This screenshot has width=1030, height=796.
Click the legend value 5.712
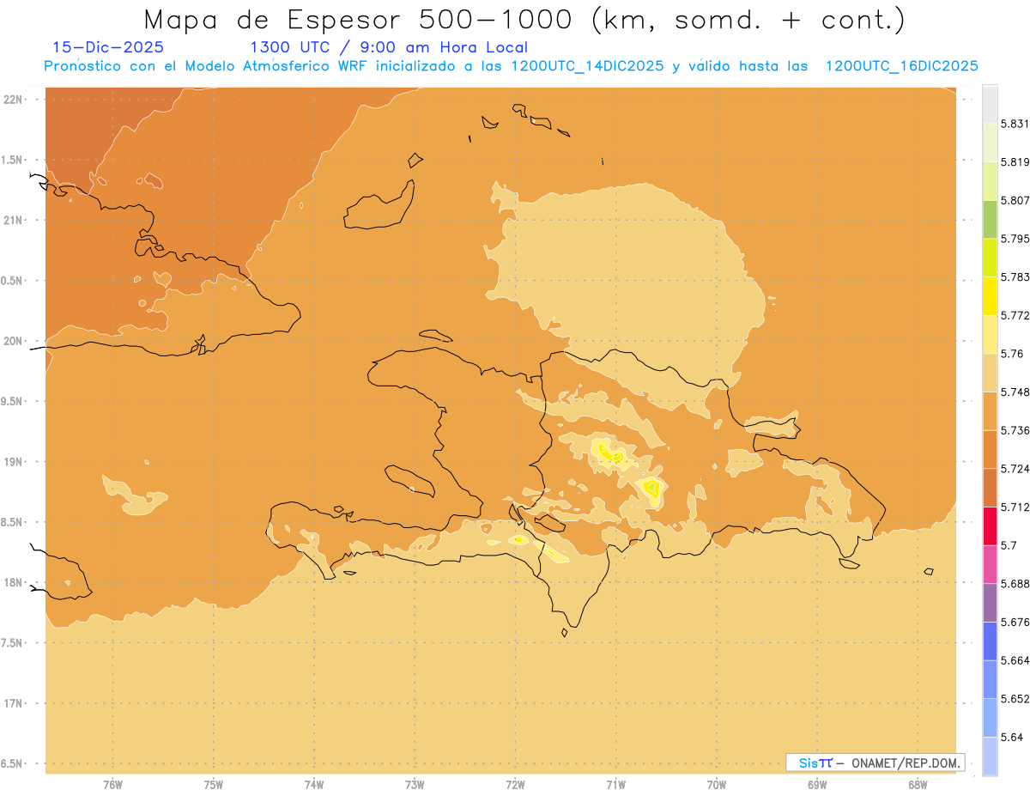(1015, 507)
